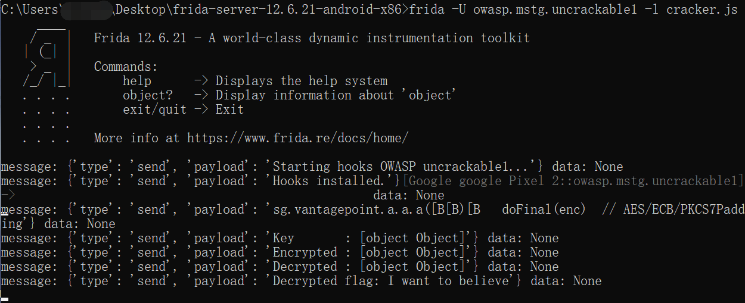Click the 'Encrypted : [object Object]' line
Screen dimensions: 745x303
pos(280,252)
